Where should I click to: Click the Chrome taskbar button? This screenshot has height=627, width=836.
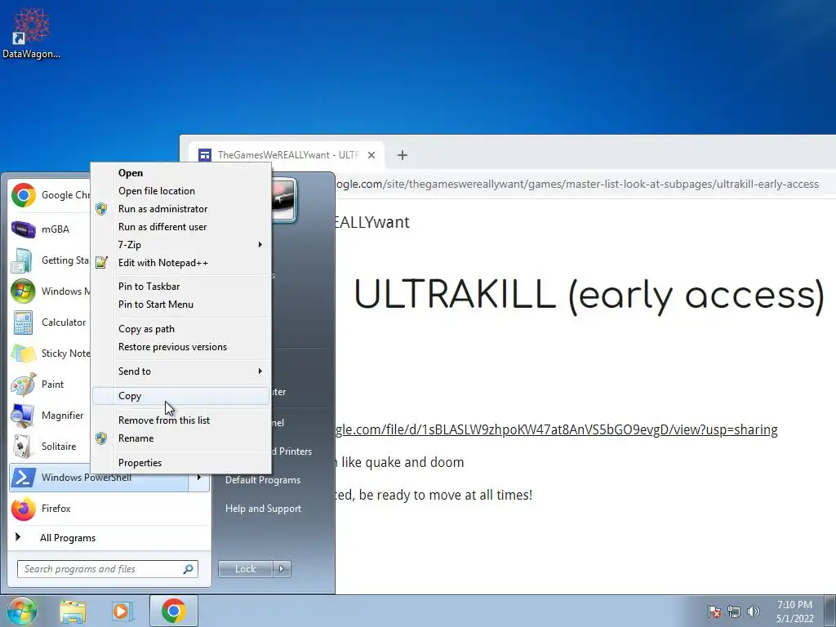(x=174, y=611)
